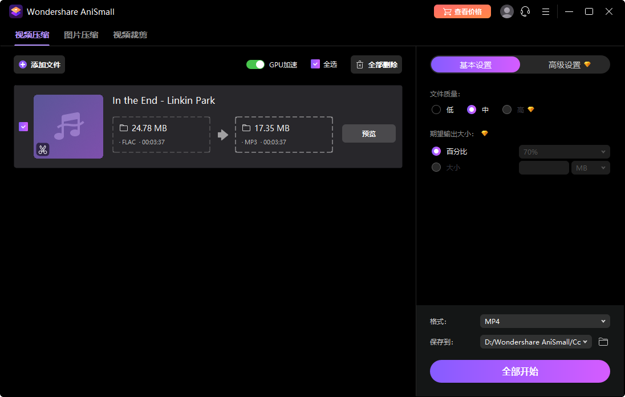Viewport: 625px width, 397px height.
Task: Open the 格式 MP4 format dropdown
Action: pyautogui.click(x=545, y=321)
